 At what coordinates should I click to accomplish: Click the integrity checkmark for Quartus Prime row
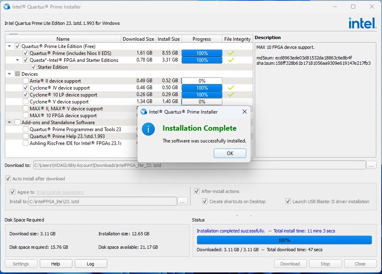click(231, 53)
